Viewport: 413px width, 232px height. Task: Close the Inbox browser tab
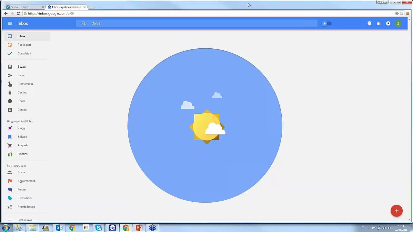point(85,7)
